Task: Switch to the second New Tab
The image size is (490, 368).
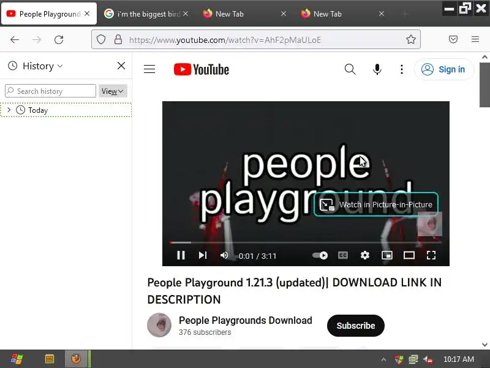Action: point(341,13)
